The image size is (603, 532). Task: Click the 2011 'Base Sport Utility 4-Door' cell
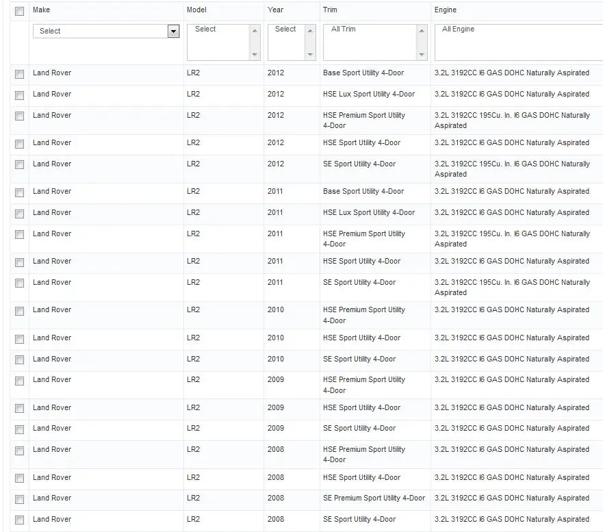point(363,191)
